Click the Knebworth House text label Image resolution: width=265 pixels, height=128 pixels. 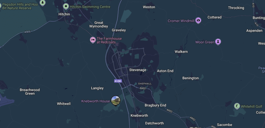click(x=96, y=101)
